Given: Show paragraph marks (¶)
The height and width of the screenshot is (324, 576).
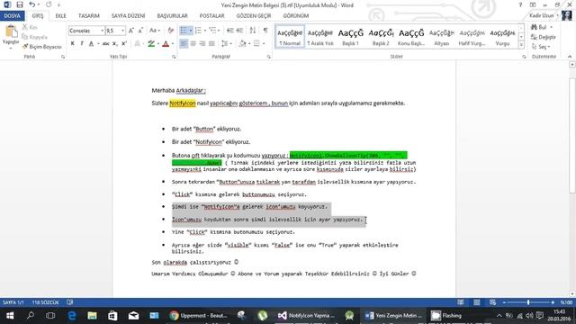Looking at the screenshot, I should tap(265, 31).
